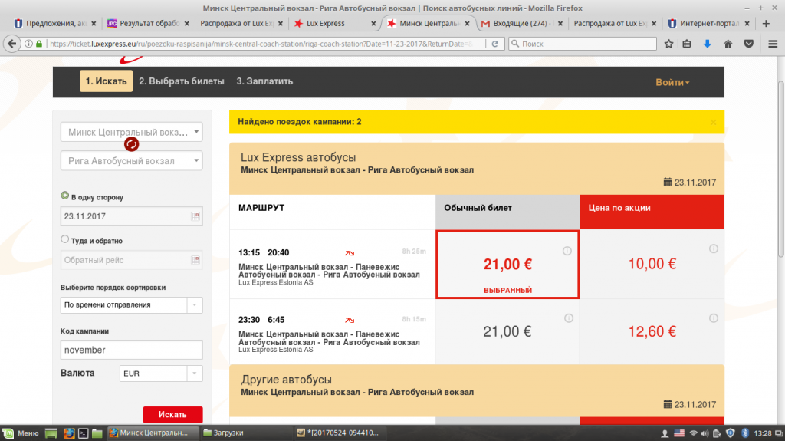Click info icon on the 12,60 € promo price
The height and width of the screenshot is (441, 785).
tap(714, 318)
